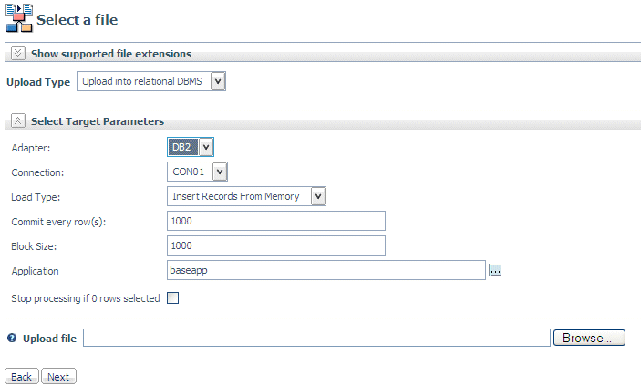The width and height of the screenshot is (641, 386).
Task: Click the Back button
Action: tap(22, 376)
